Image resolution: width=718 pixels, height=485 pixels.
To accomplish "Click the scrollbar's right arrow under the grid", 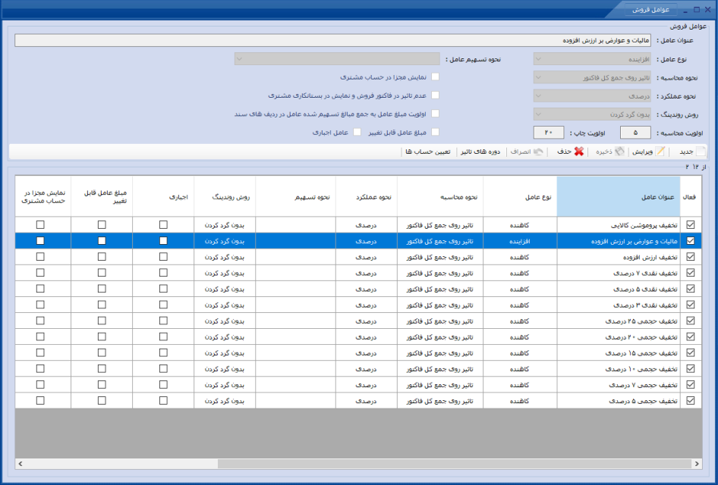I will click(697, 464).
